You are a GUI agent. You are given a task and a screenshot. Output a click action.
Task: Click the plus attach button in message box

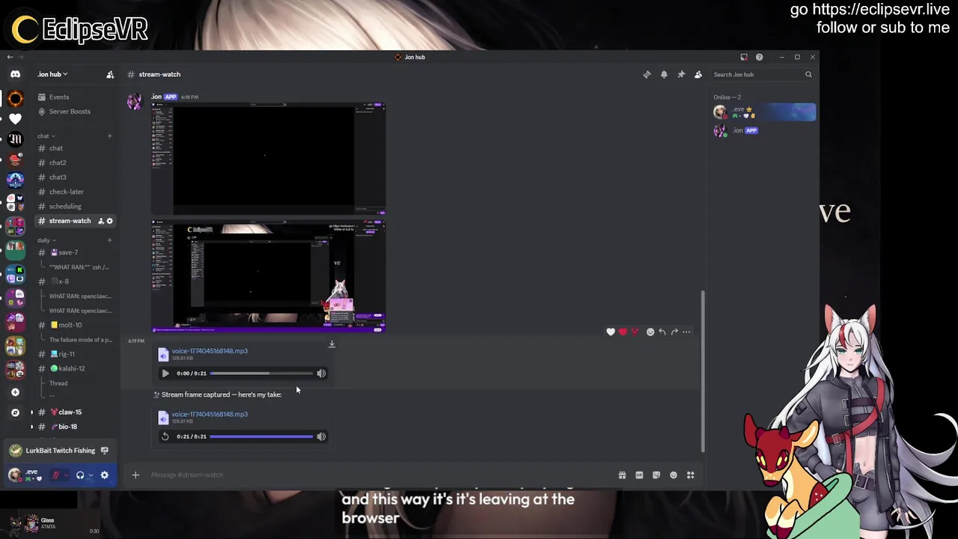[135, 475]
